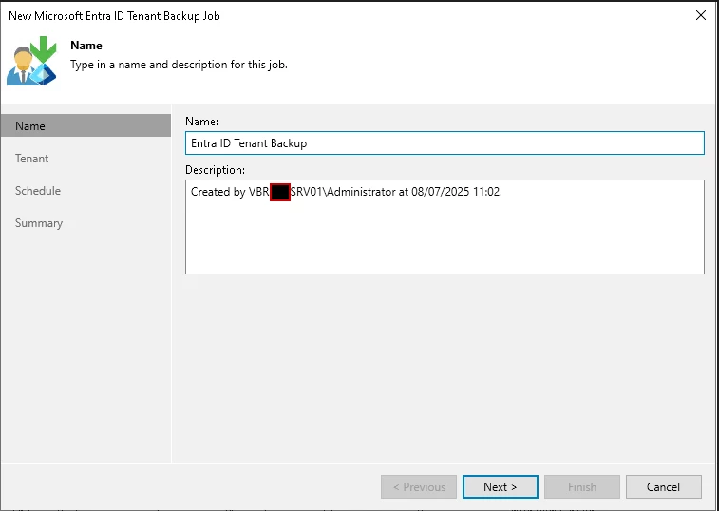Click the "Name:" label above the field
Screen dimensions: 719x511
201,122
